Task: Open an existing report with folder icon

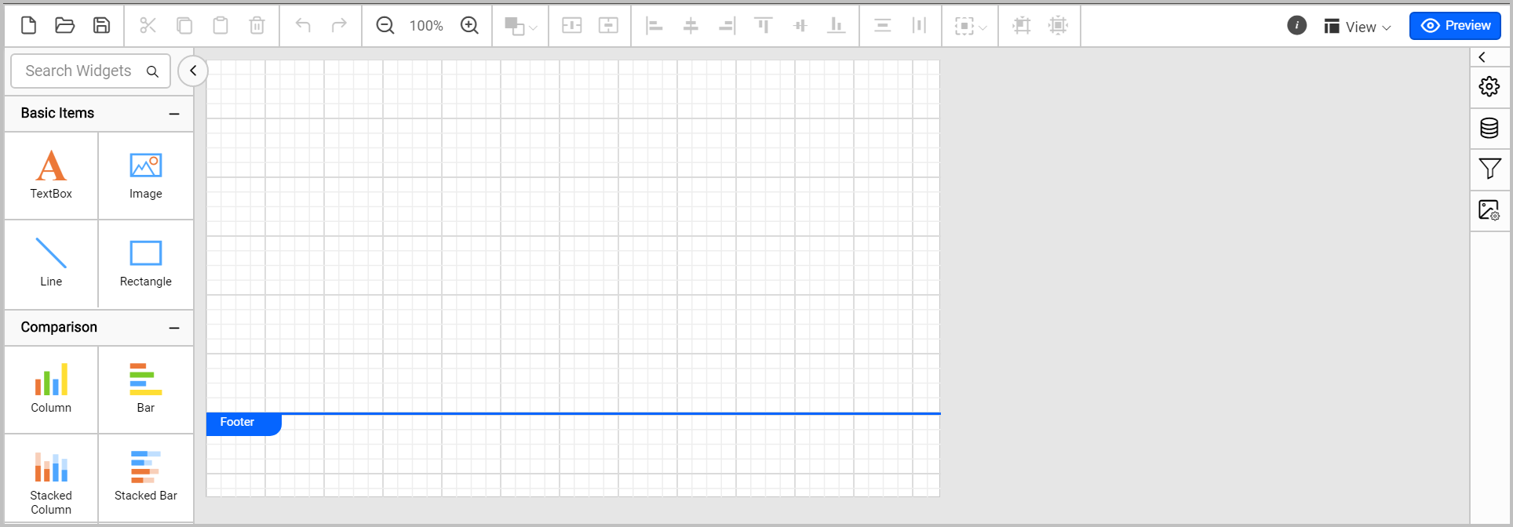Action: click(65, 26)
